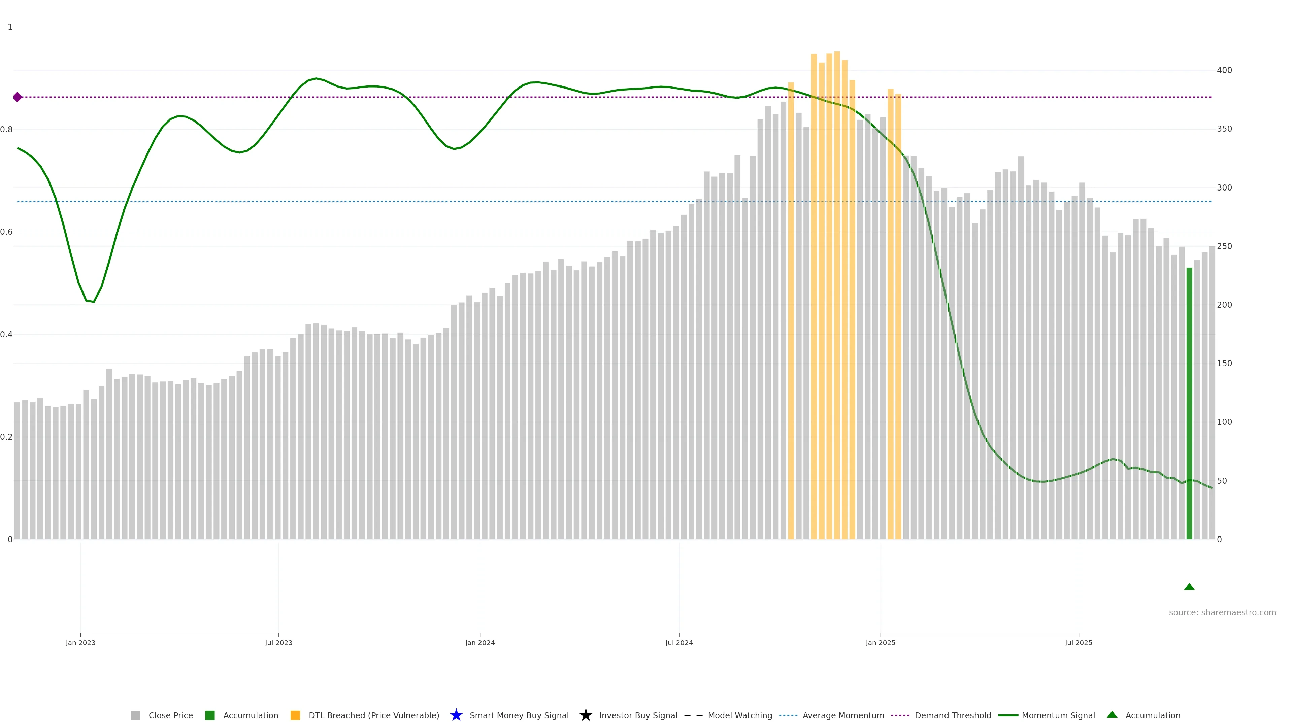Toggle the Close Price legend label
Screen dimensions: 1293x727
(x=171, y=715)
